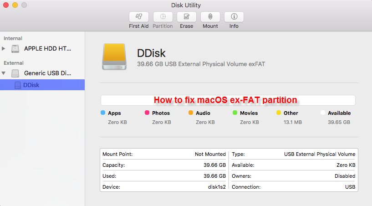The width and height of the screenshot is (372, 206).
Task: Close the Disk Utility window
Action: click(6, 5)
